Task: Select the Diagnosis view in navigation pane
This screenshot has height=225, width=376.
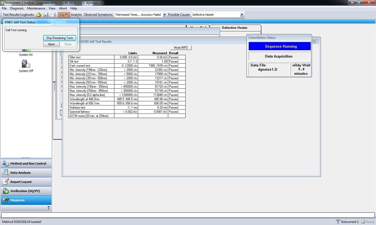Action: coord(26,200)
